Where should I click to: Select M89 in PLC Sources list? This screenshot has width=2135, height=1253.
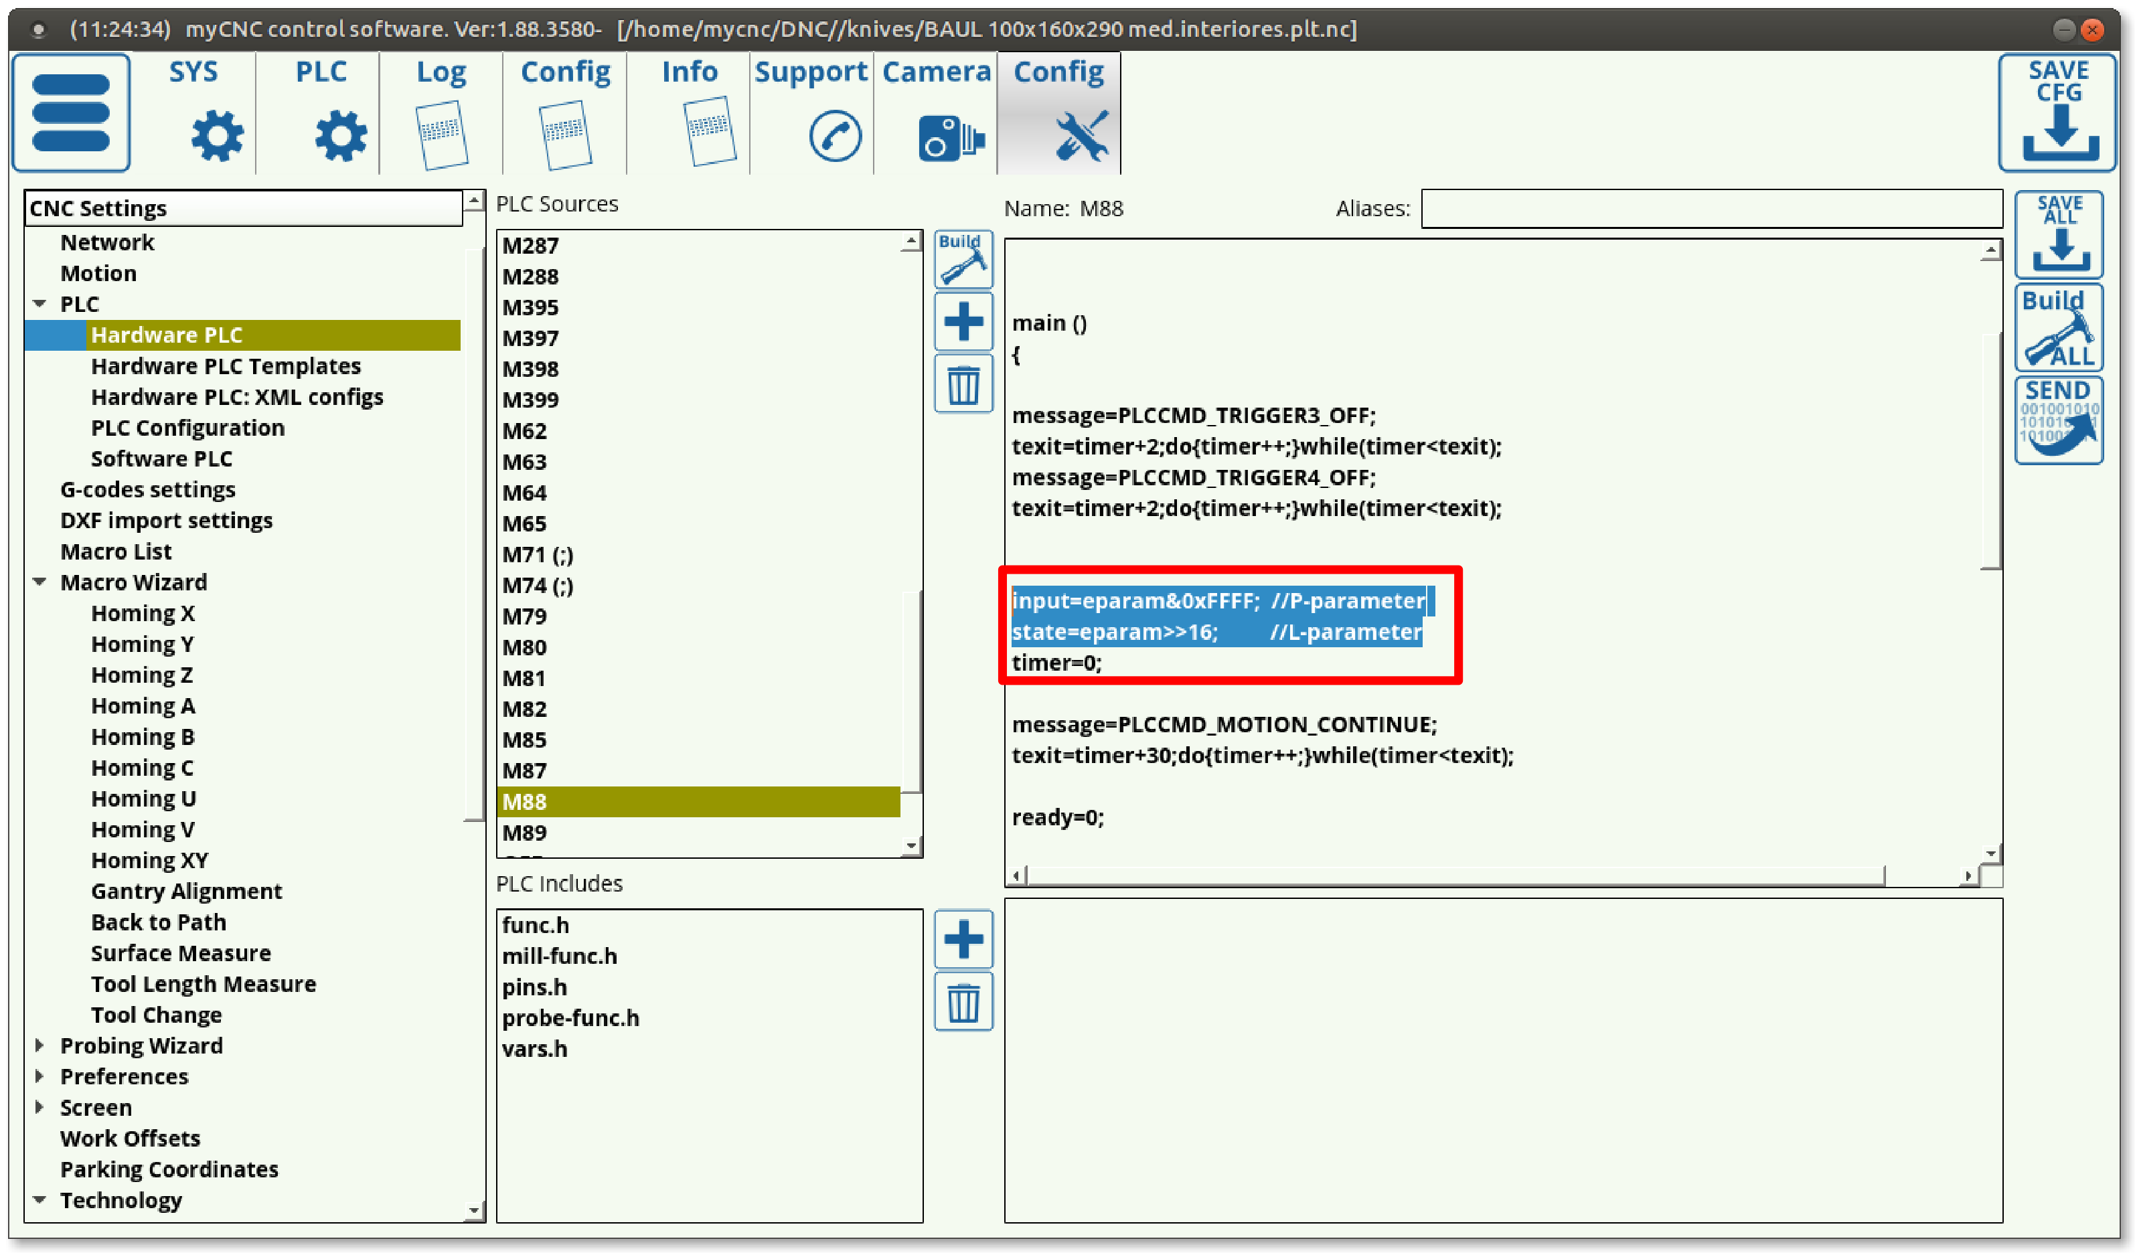pos(524,833)
